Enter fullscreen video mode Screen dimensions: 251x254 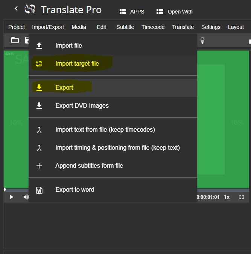(x=242, y=197)
